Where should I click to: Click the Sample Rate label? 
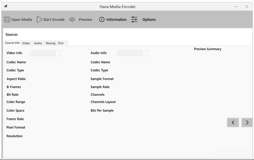pyautogui.click(x=100, y=87)
